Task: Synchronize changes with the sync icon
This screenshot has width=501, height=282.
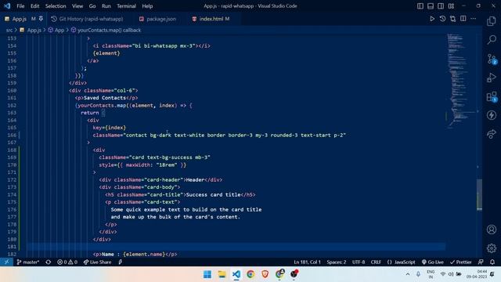Action: coord(49,262)
